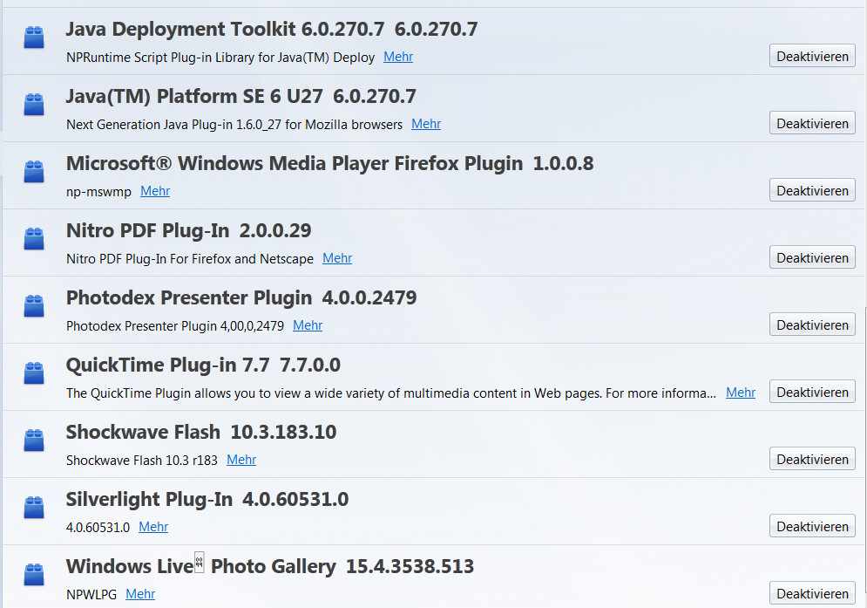Click the Silverlight Plug-In brick icon
This screenshot has width=867, height=608.
[34, 508]
